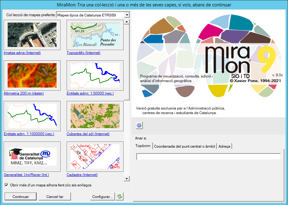This screenshot has width=288, height=205.
Task: Switch to the Adreça tab
Action: click(224, 146)
